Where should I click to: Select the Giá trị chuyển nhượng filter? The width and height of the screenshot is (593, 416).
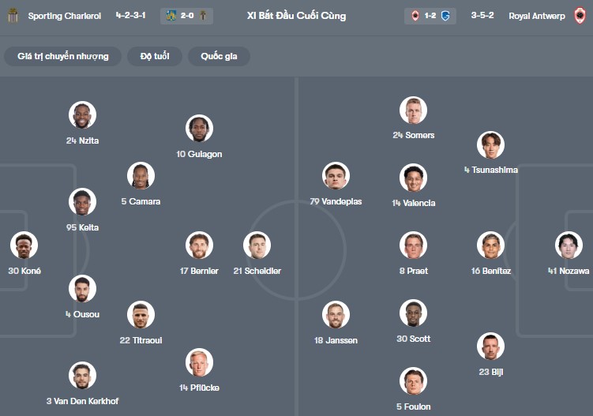(x=63, y=56)
